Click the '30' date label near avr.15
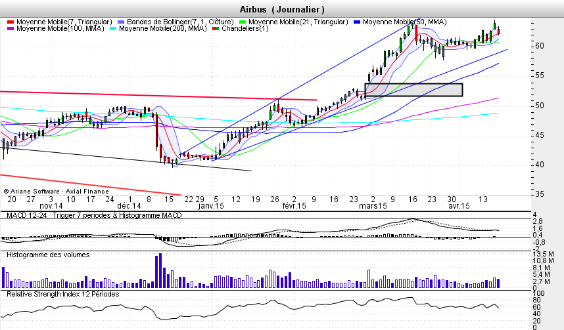 [x=452, y=199]
